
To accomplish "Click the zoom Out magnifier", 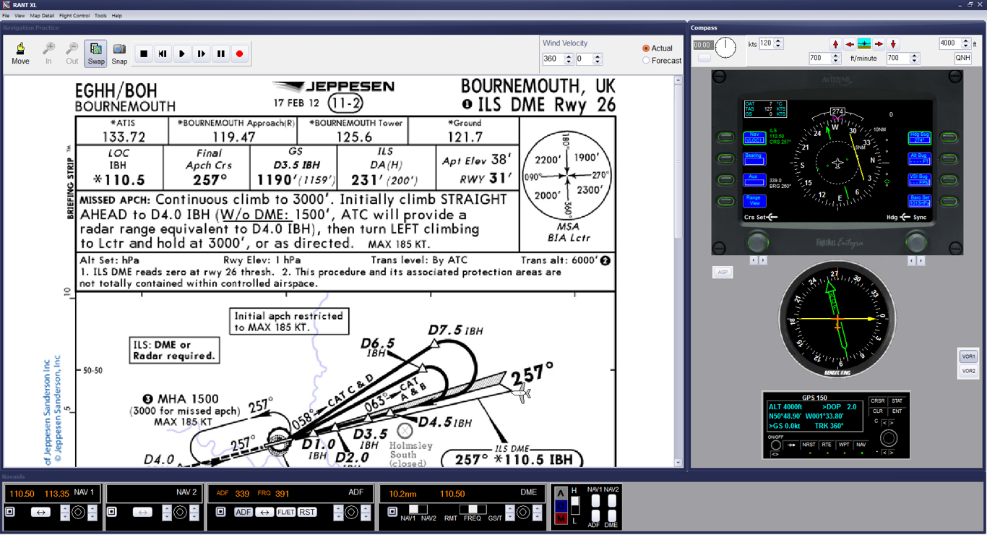I will 72,53.
